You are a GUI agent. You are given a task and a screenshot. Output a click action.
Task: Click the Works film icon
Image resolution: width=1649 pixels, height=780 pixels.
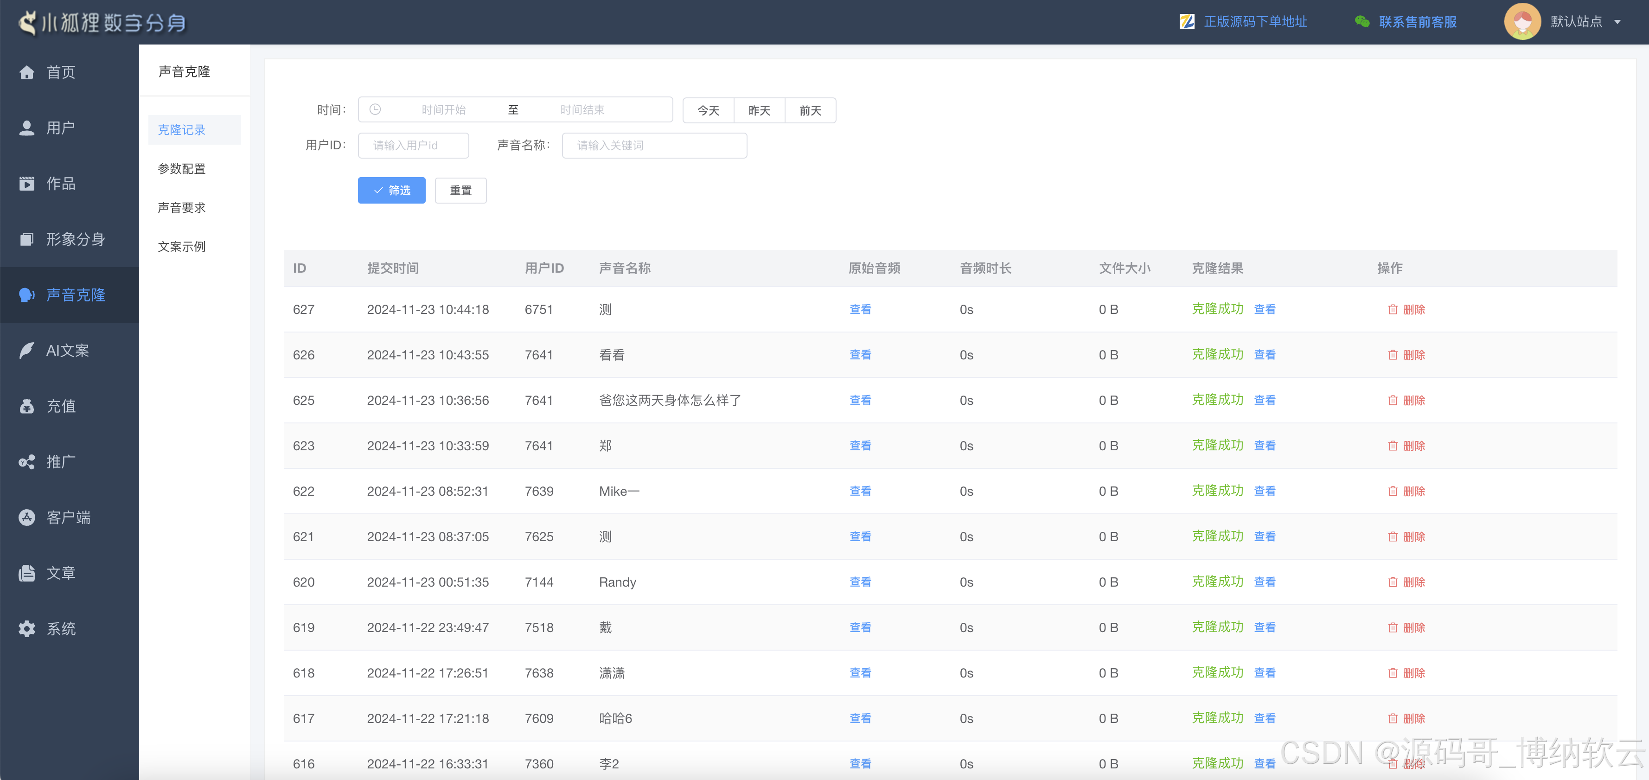(x=27, y=184)
